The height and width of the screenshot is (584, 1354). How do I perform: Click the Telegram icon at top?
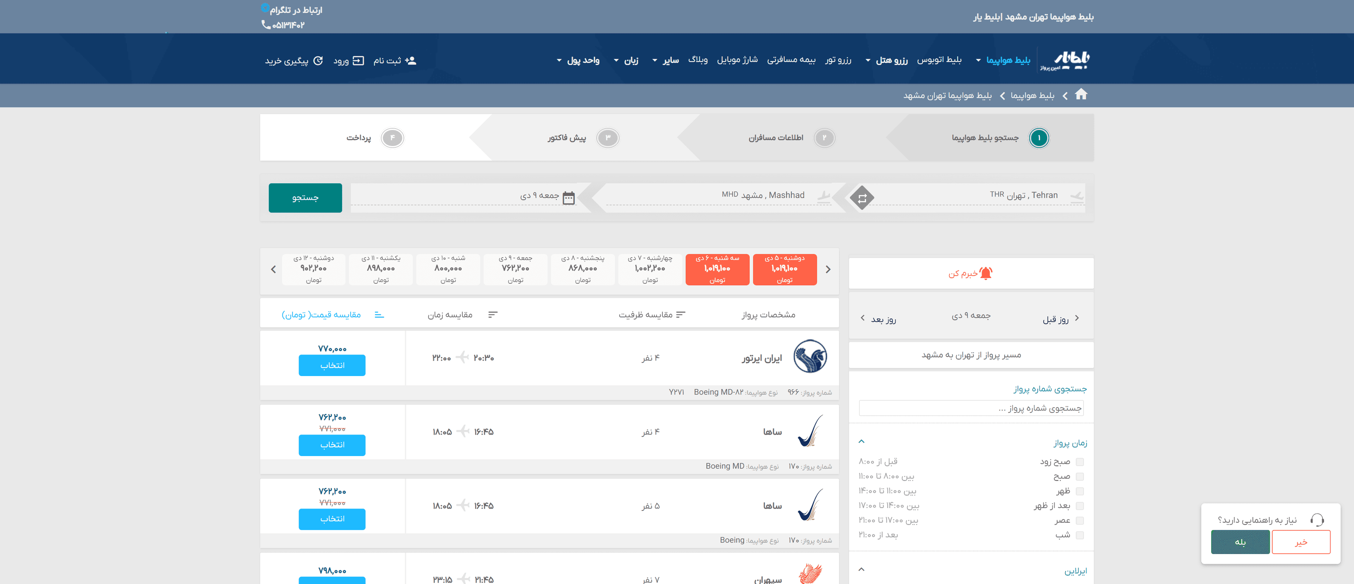(265, 7)
